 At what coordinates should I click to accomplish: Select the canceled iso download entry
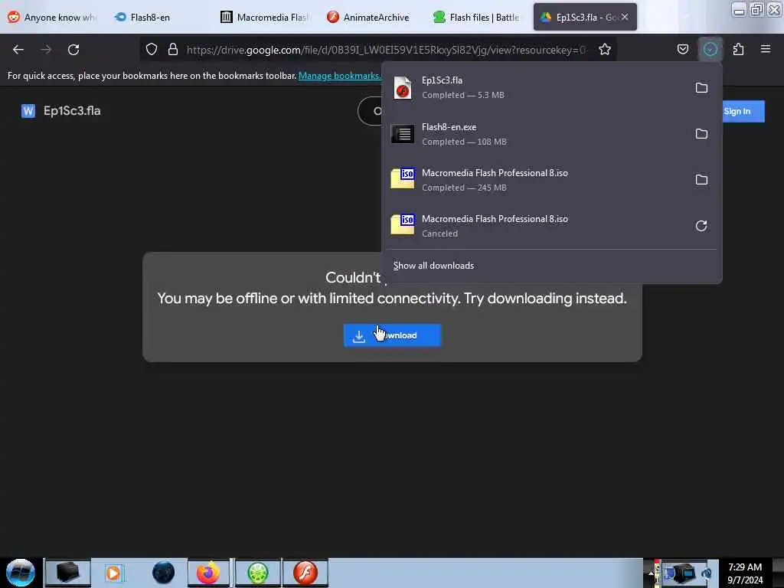(537, 226)
